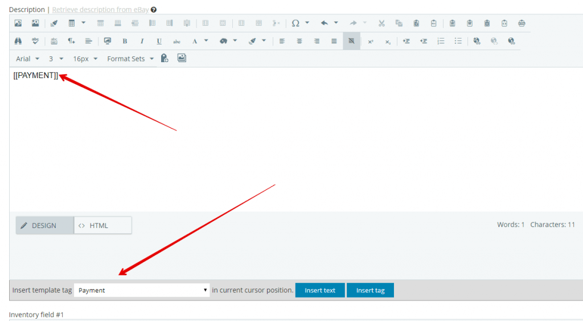Click the help question mark icon

click(x=154, y=10)
